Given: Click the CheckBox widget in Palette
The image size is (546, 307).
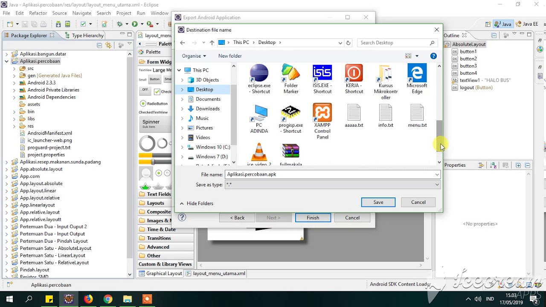Looking at the screenshot, I should (x=163, y=92).
